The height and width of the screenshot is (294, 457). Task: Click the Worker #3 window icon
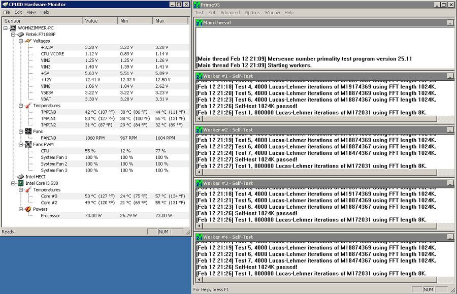pyautogui.click(x=199, y=183)
